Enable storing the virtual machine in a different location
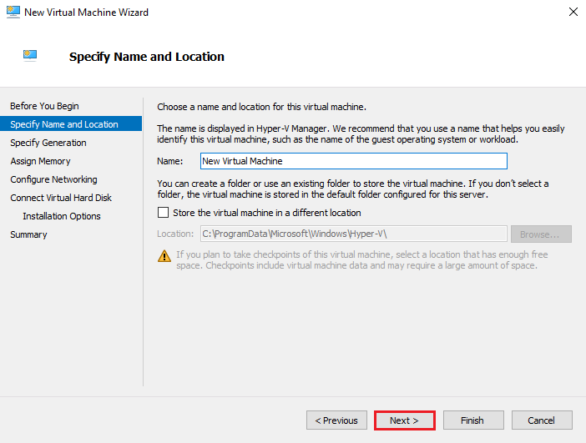586x443 pixels. pos(164,213)
